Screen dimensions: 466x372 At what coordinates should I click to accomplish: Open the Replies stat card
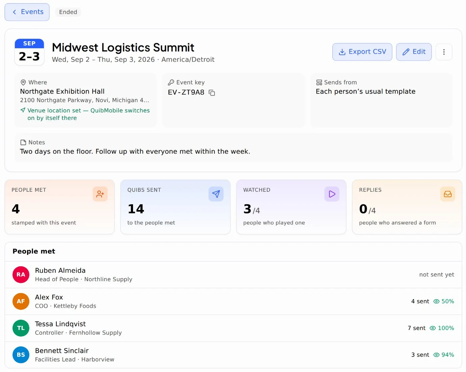tap(407, 207)
